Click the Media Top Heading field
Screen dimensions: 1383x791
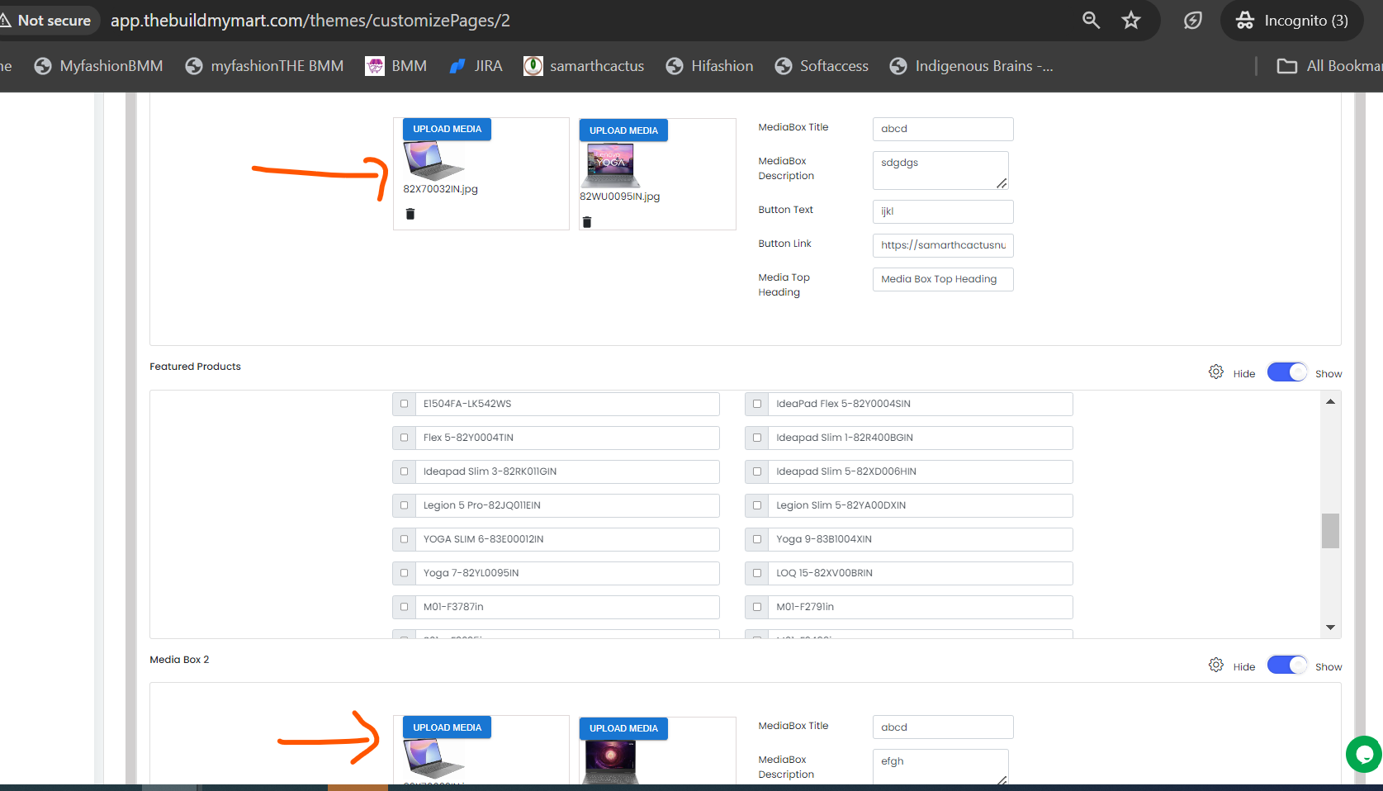(x=943, y=279)
